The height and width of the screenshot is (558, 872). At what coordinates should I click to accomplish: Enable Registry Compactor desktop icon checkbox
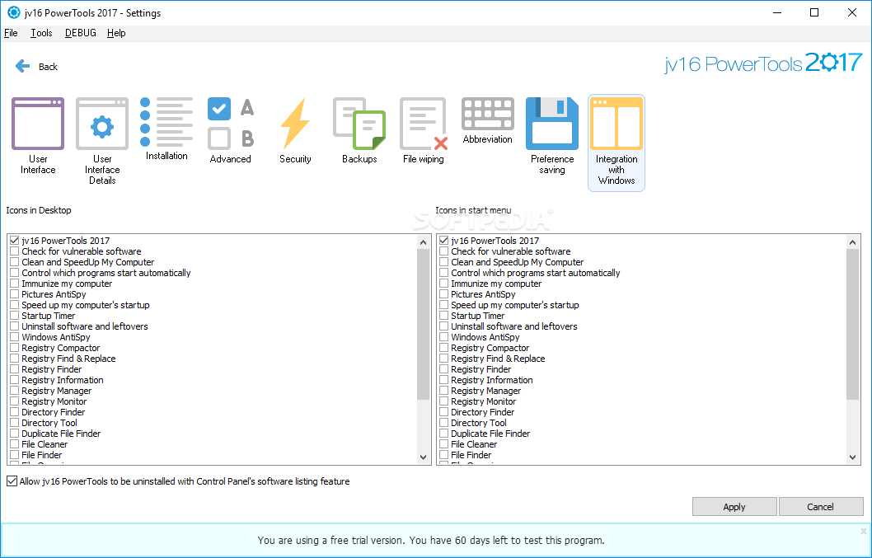[x=15, y=348]
